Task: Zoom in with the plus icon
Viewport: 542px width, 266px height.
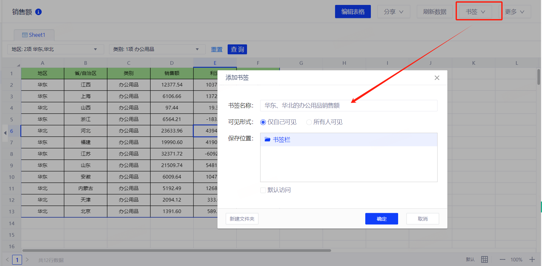Action: [x=532, y=259]
